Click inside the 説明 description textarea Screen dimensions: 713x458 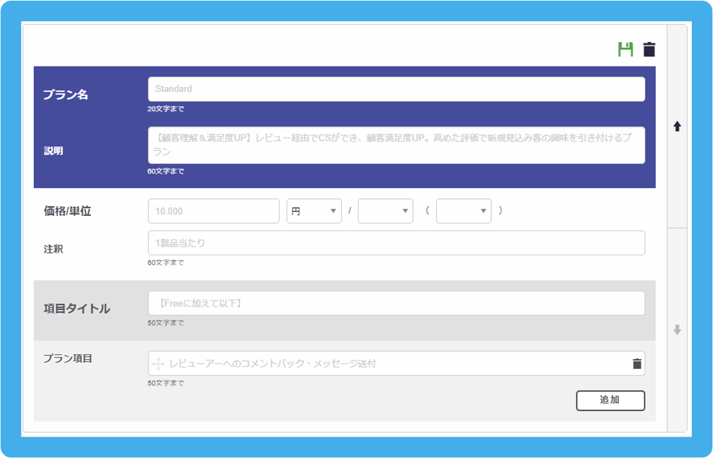[x=396, y=144]
